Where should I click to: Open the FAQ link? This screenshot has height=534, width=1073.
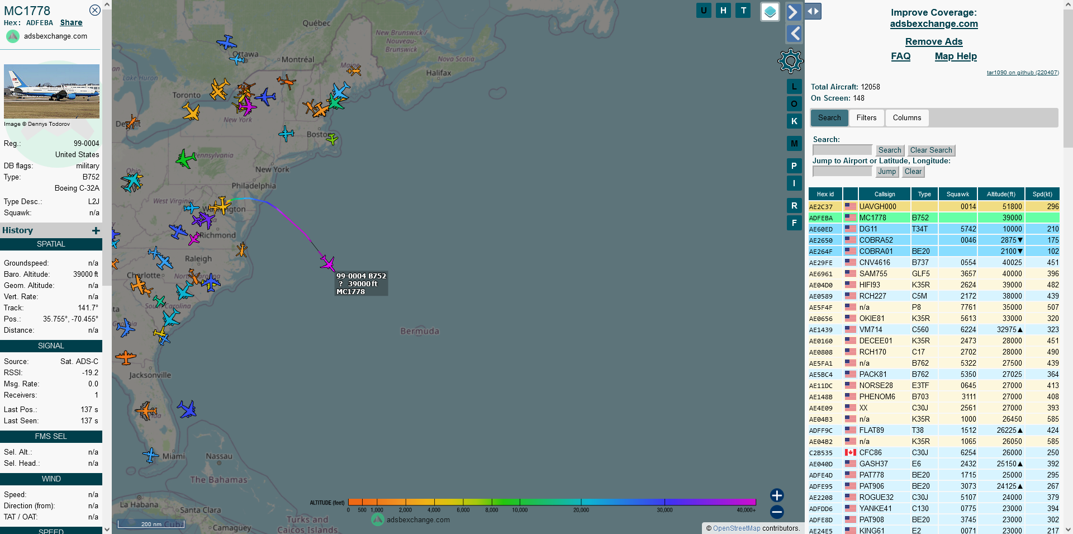tap(900, 56)
